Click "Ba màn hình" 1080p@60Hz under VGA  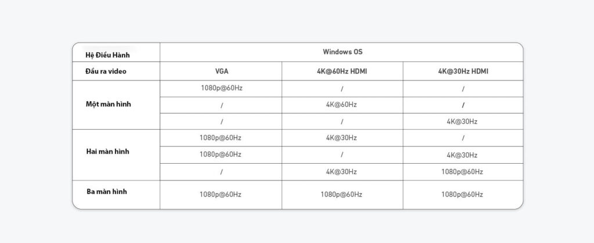coord(220,195)
